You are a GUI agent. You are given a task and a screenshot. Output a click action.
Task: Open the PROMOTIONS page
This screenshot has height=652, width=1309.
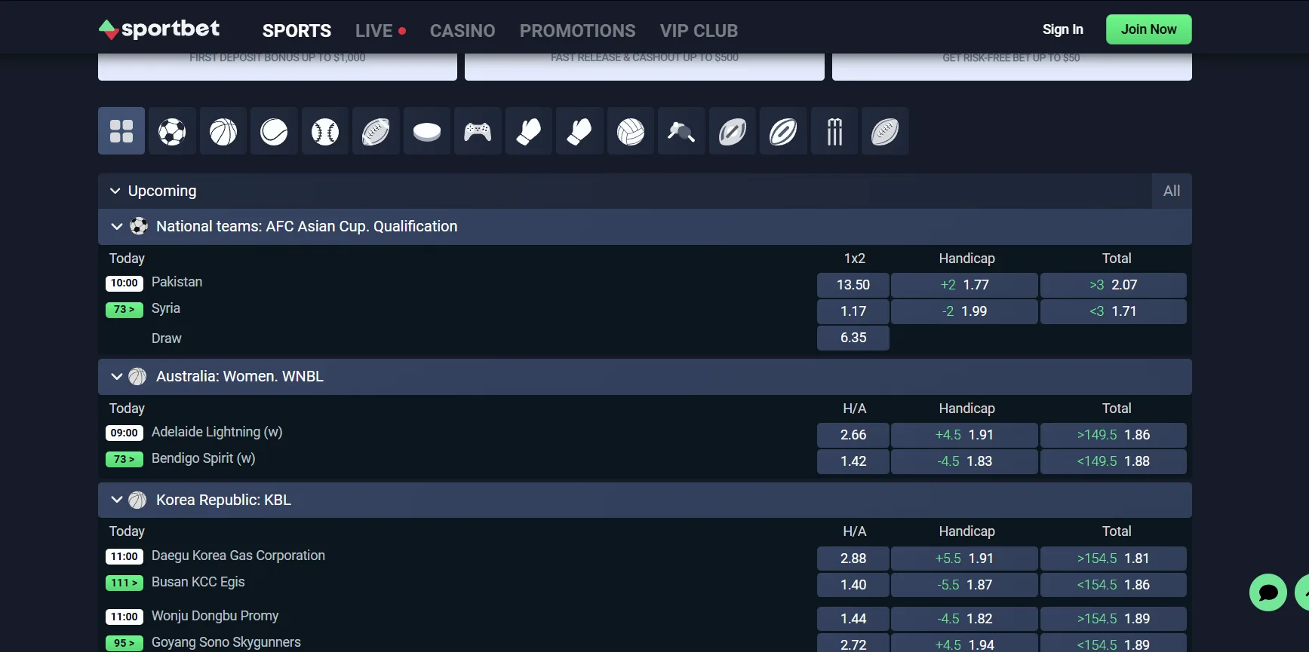point(578,31)
